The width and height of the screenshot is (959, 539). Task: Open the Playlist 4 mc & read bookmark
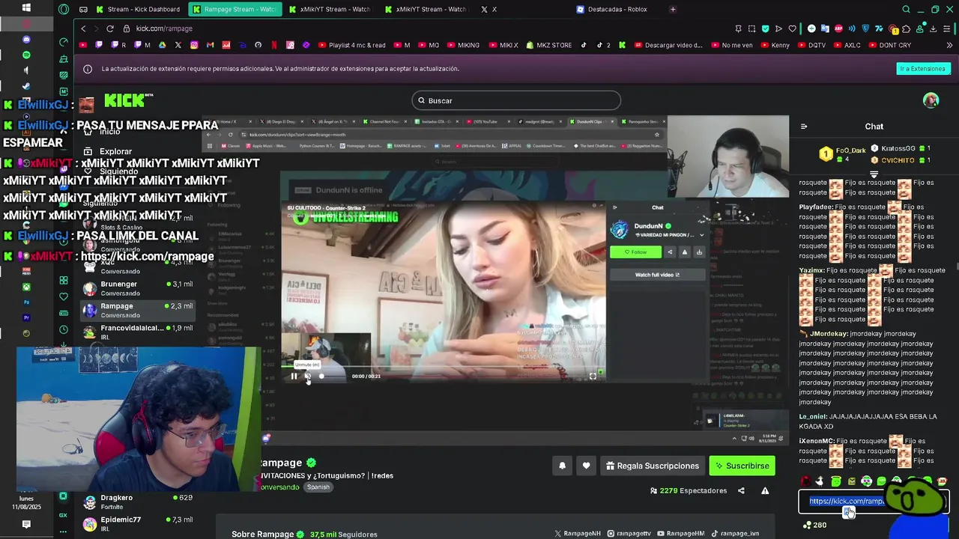(351, 45)
